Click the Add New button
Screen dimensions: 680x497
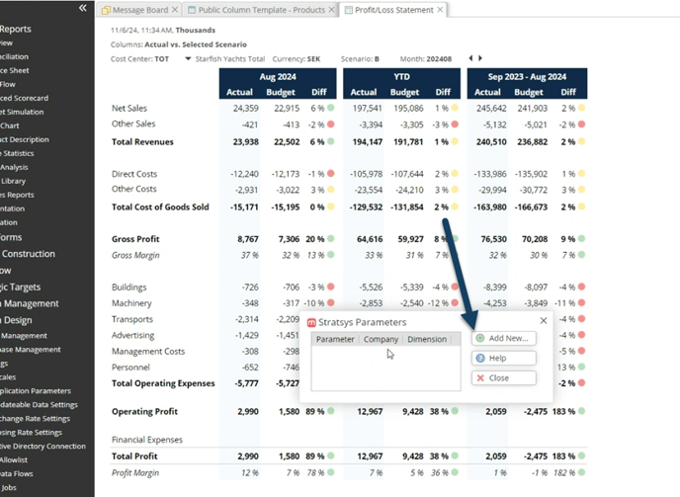click(x=503, y=338)
